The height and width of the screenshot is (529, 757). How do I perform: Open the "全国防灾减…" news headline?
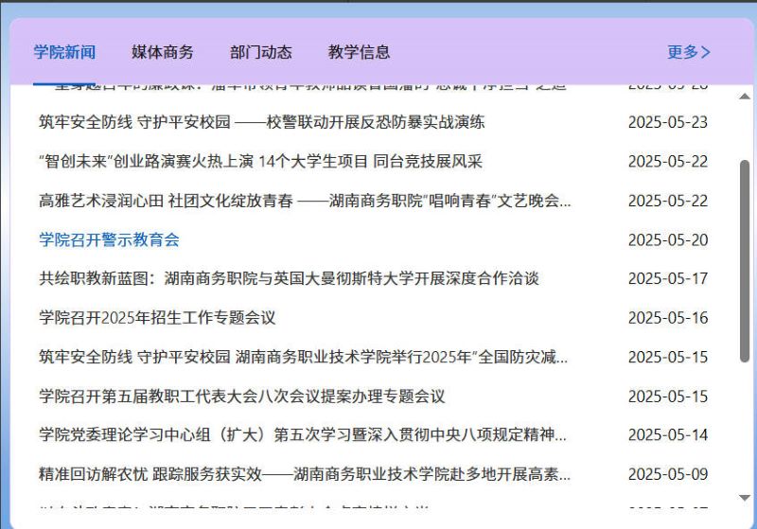coord(303,358)
